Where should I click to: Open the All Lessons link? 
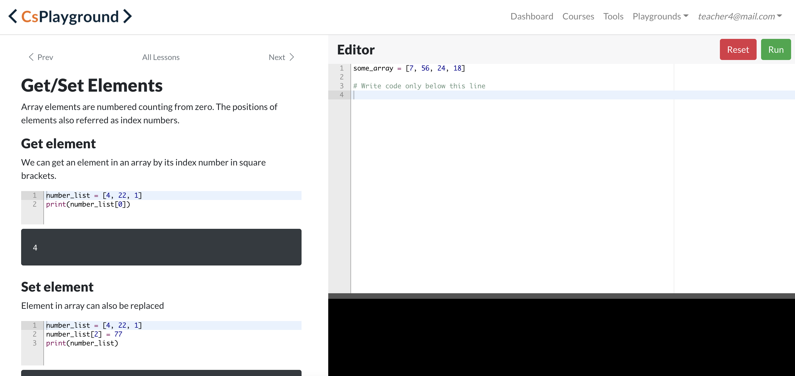[x=161, y=57]
